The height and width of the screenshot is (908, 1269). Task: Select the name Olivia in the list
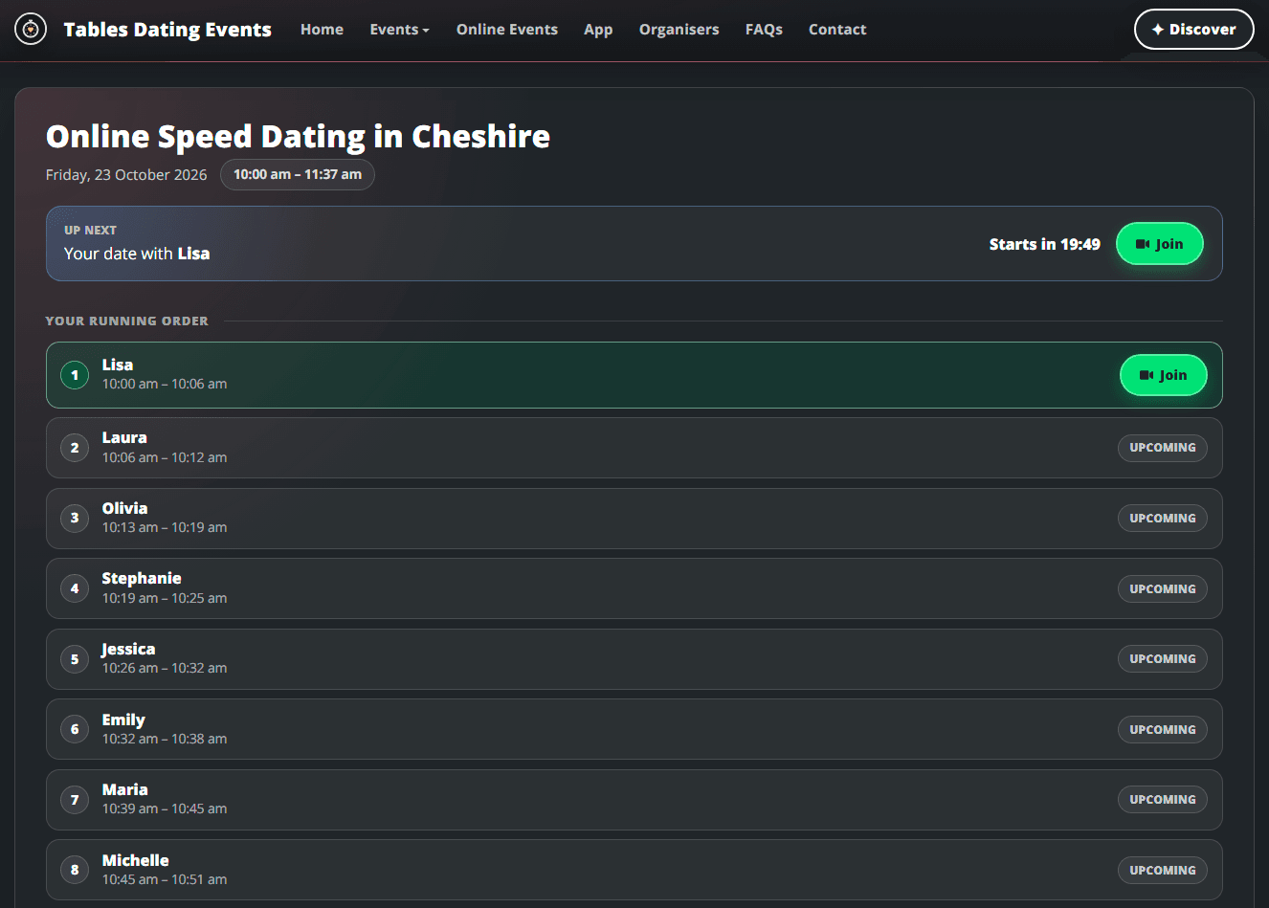point(125,508)
